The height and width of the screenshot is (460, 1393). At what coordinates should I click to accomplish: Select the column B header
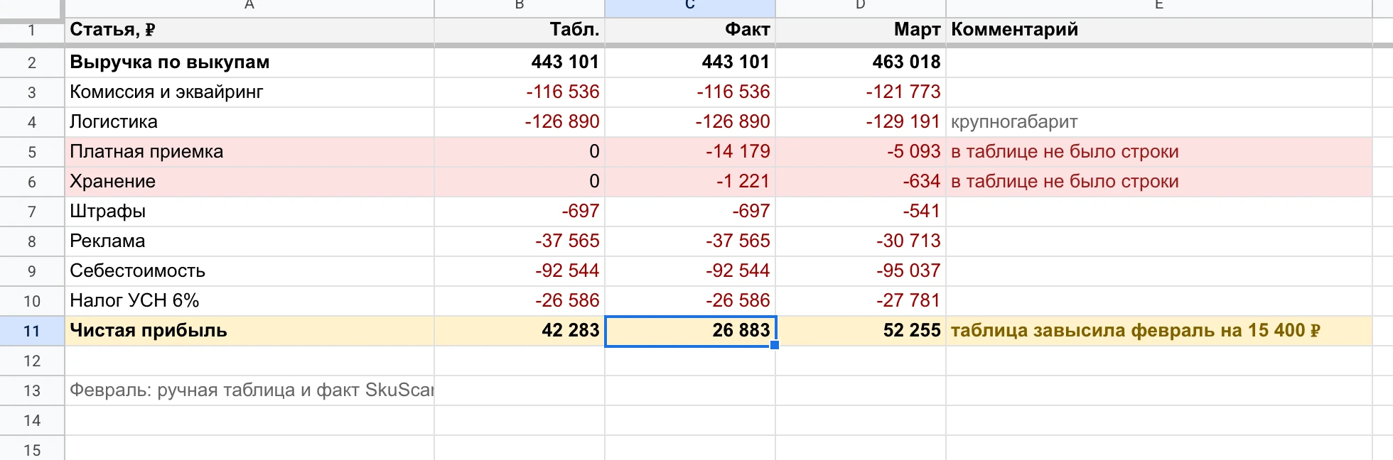click(x=520, y=7)
